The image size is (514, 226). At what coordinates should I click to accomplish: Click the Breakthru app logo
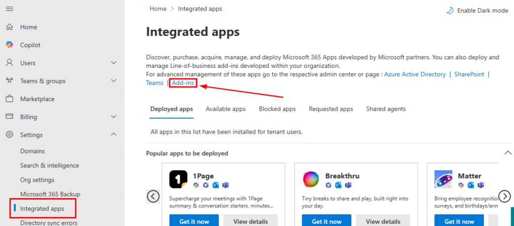311,179
